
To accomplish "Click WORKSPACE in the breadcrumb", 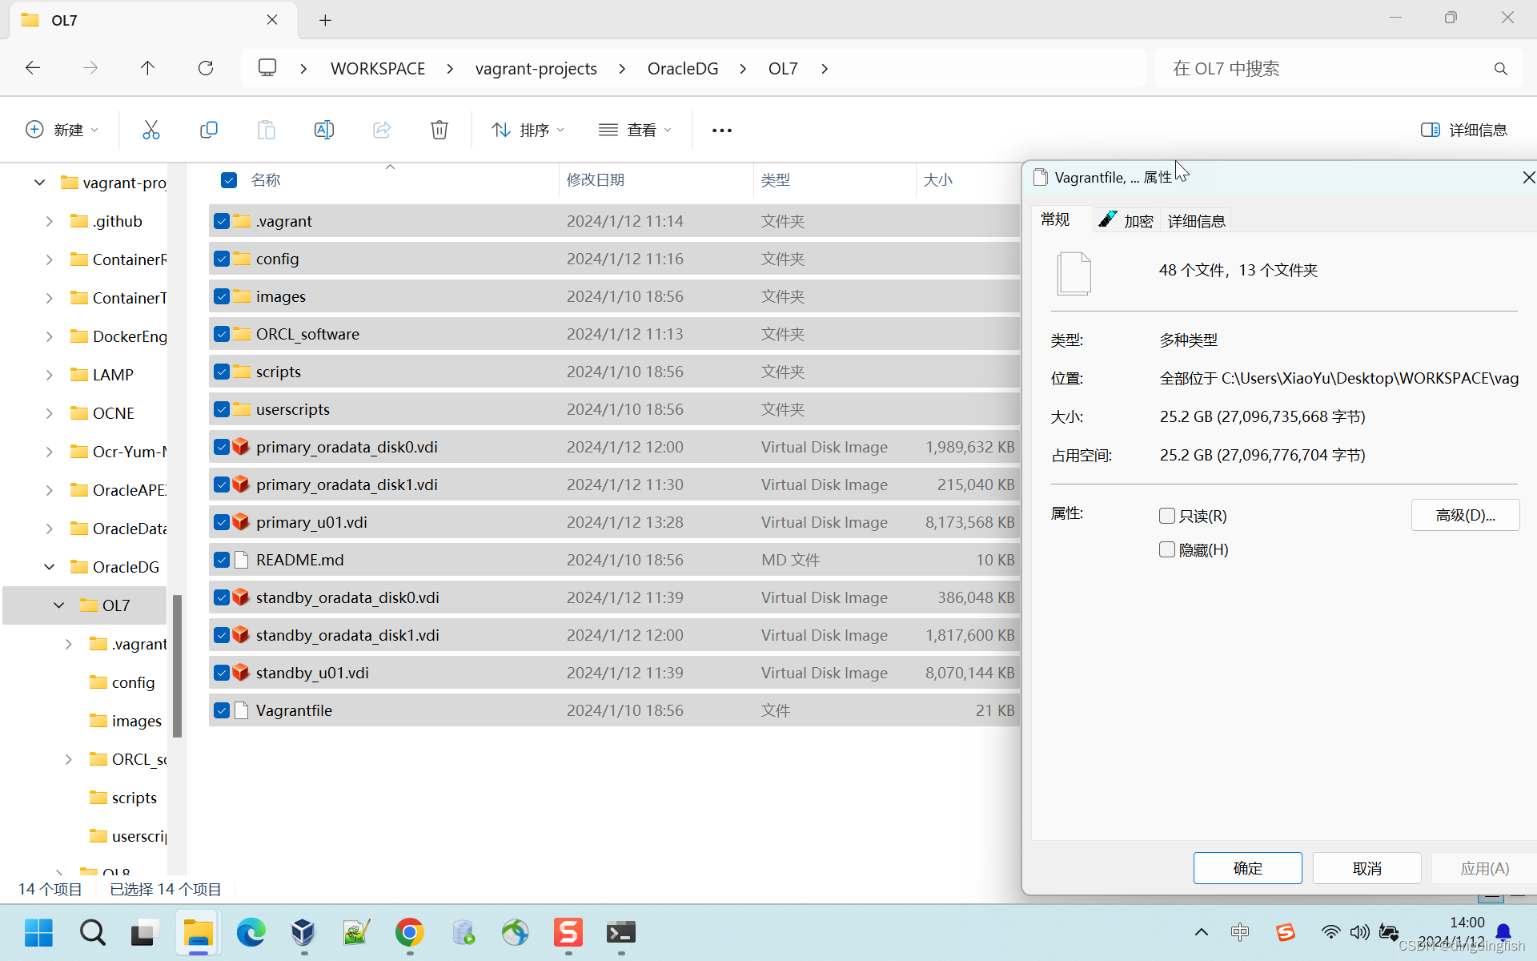I will coord(378,69).
